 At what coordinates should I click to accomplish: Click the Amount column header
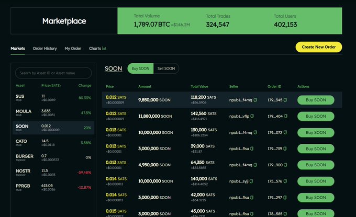pos(145,86)
